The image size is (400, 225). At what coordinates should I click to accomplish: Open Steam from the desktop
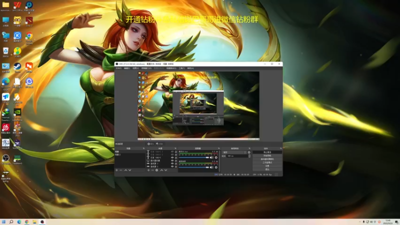[17, 68]
